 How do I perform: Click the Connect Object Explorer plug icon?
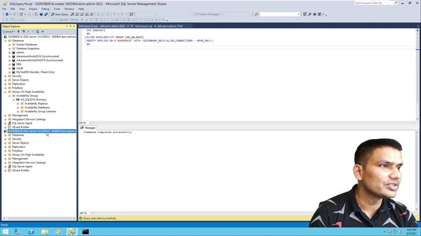coord(18,31)
